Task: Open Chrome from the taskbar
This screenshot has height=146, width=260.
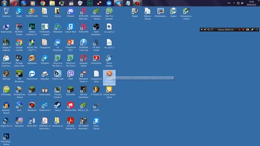Action: (x=43, y=3)
